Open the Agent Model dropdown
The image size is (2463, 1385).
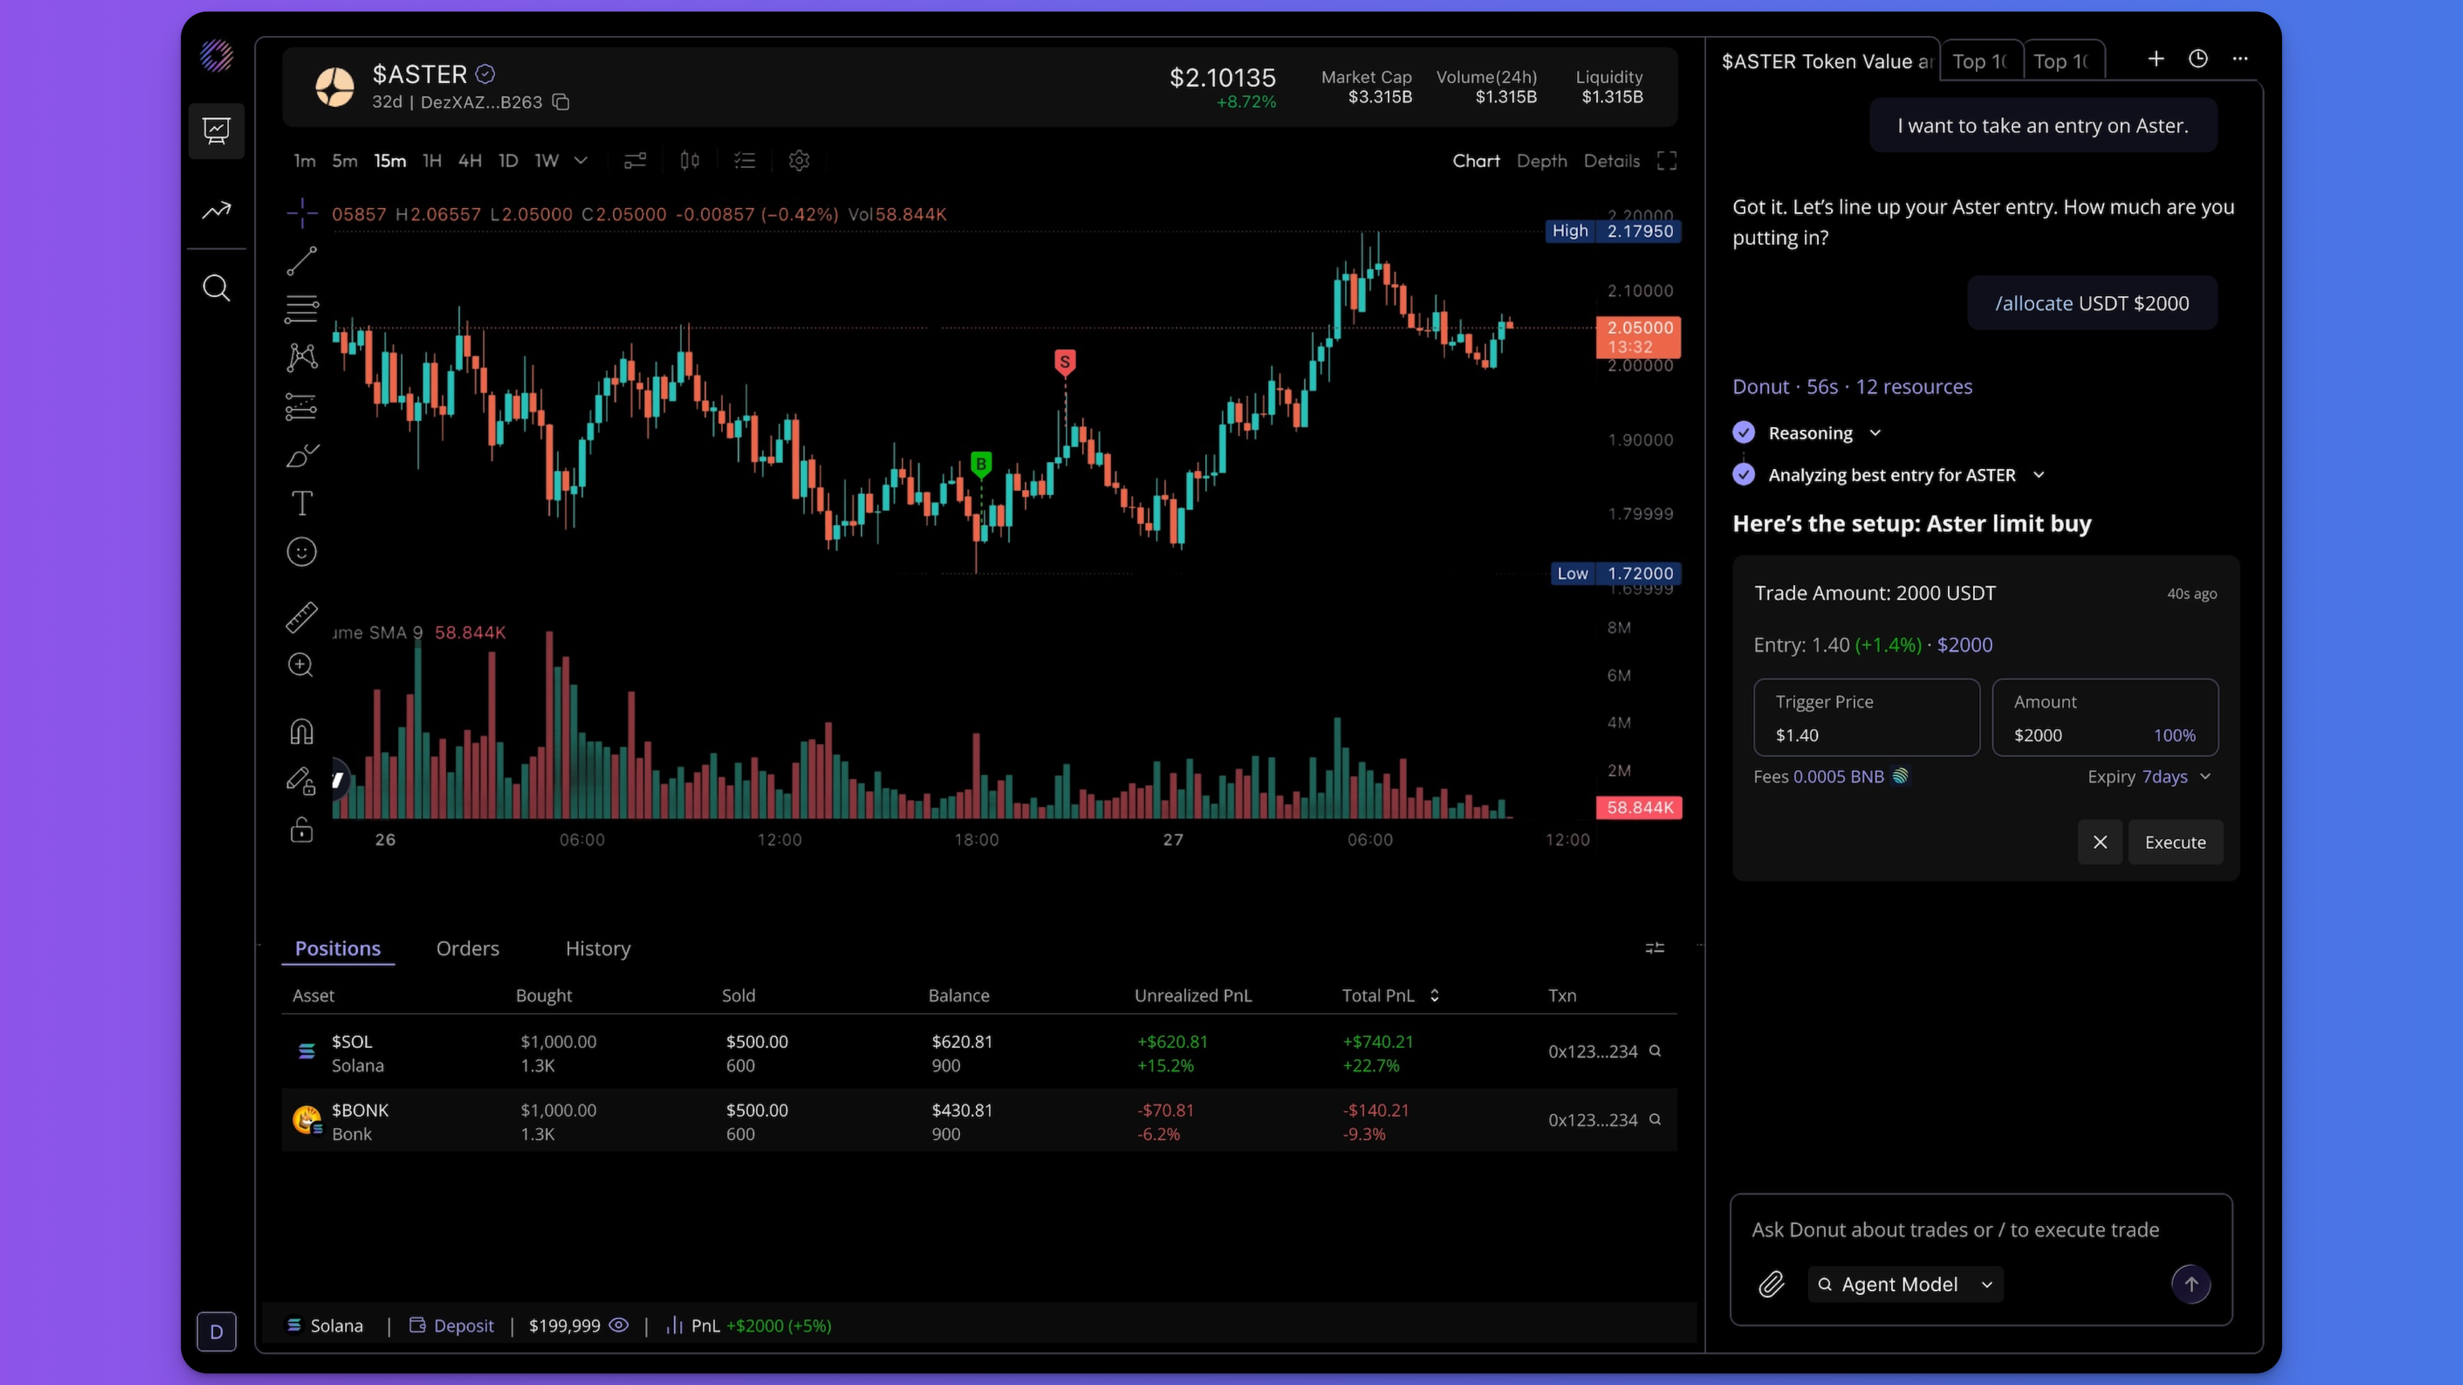[1905, 1283]
